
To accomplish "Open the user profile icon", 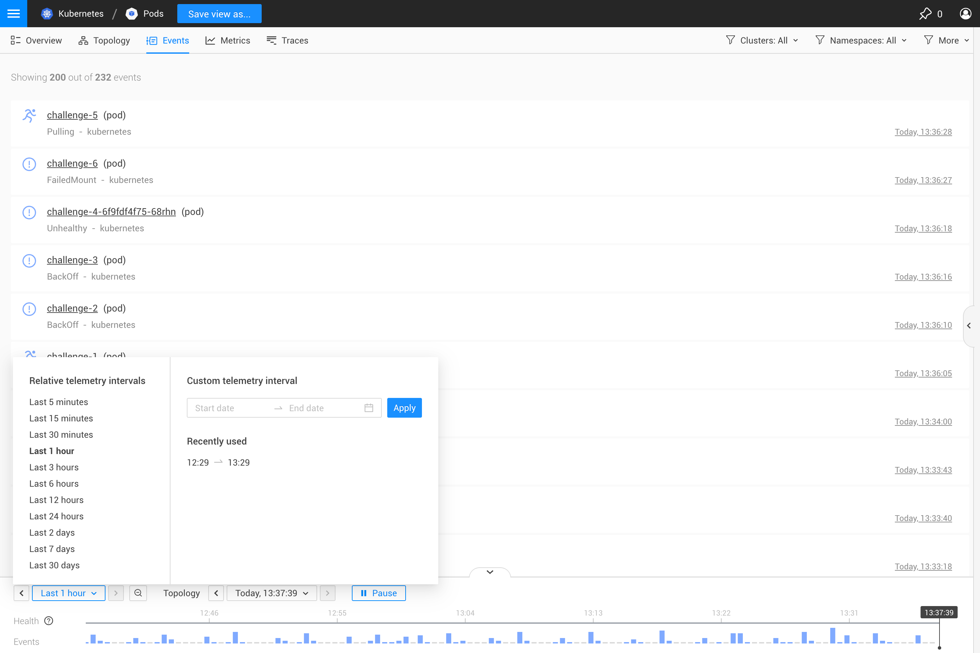I will point(965,14).
